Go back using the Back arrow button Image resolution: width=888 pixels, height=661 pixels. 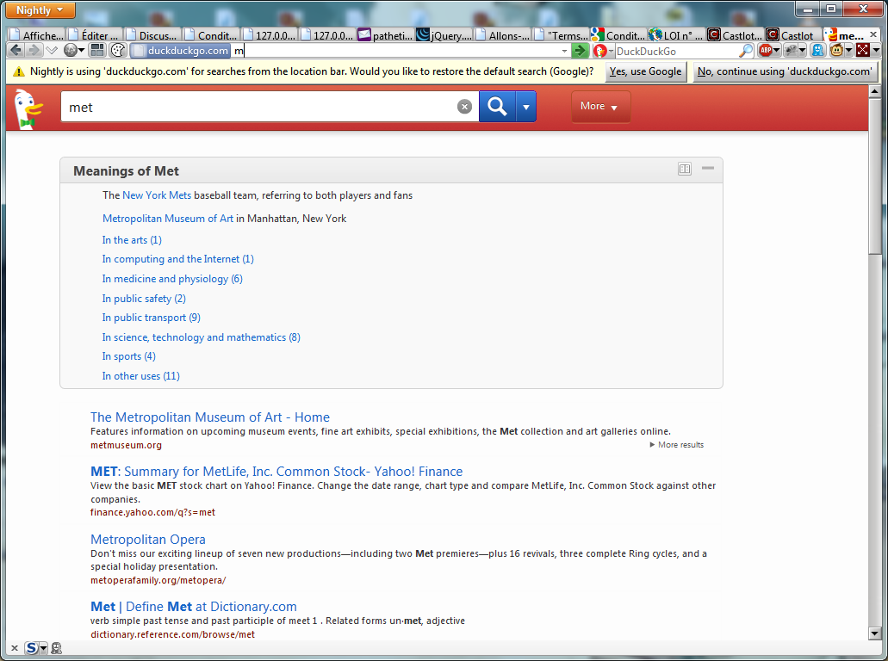16,51
